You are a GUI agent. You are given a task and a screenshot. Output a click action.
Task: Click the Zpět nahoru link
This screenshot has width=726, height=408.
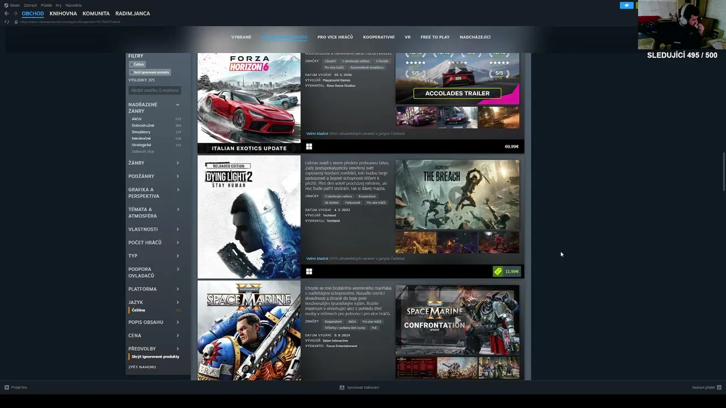coord(142,367)
